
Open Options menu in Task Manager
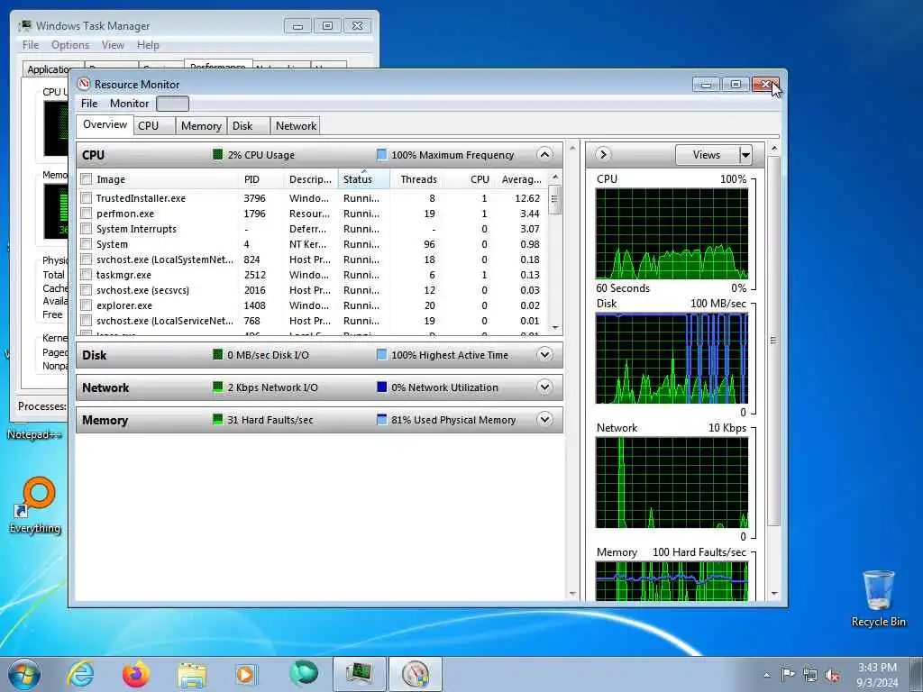click(x=70, y=45)
